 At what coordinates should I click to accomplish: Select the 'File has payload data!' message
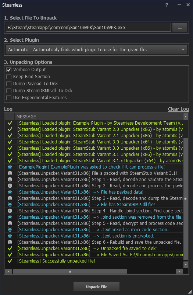click(x=80, y=192)
